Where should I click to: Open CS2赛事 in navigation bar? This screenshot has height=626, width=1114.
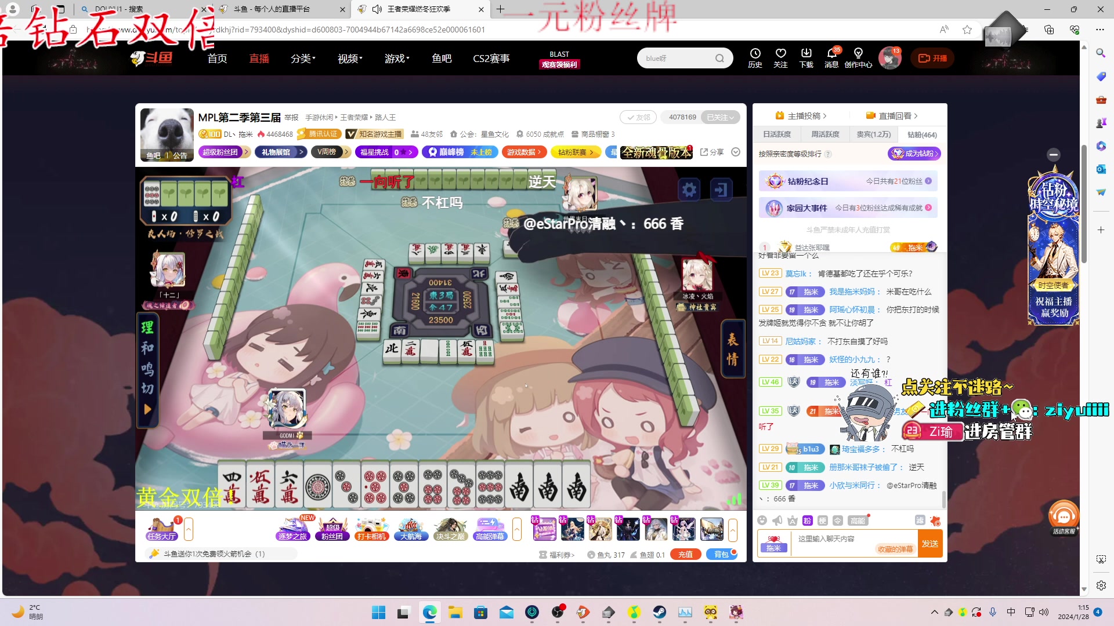coord(491,59)
